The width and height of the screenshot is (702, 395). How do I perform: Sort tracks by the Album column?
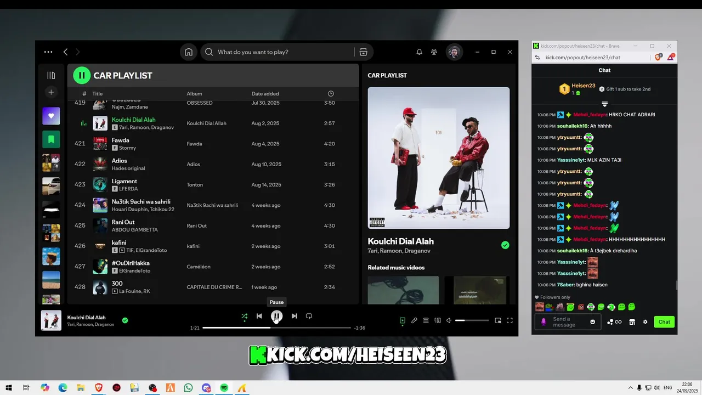(x=194, y=94)
